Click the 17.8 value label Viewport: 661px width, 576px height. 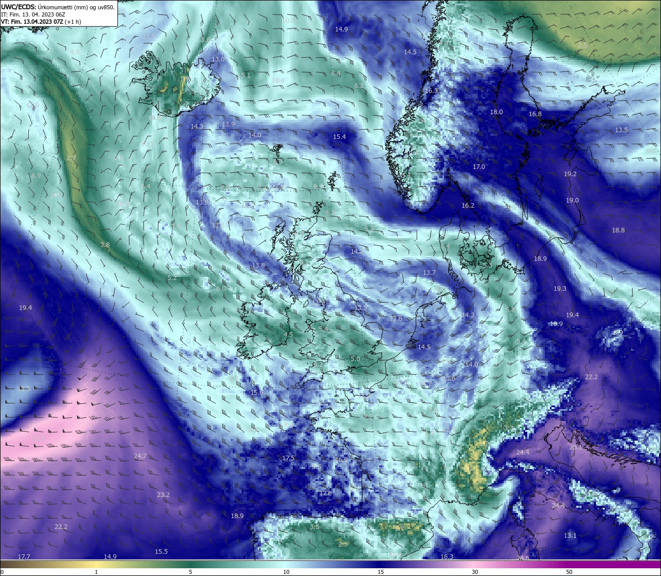[325, 493]
